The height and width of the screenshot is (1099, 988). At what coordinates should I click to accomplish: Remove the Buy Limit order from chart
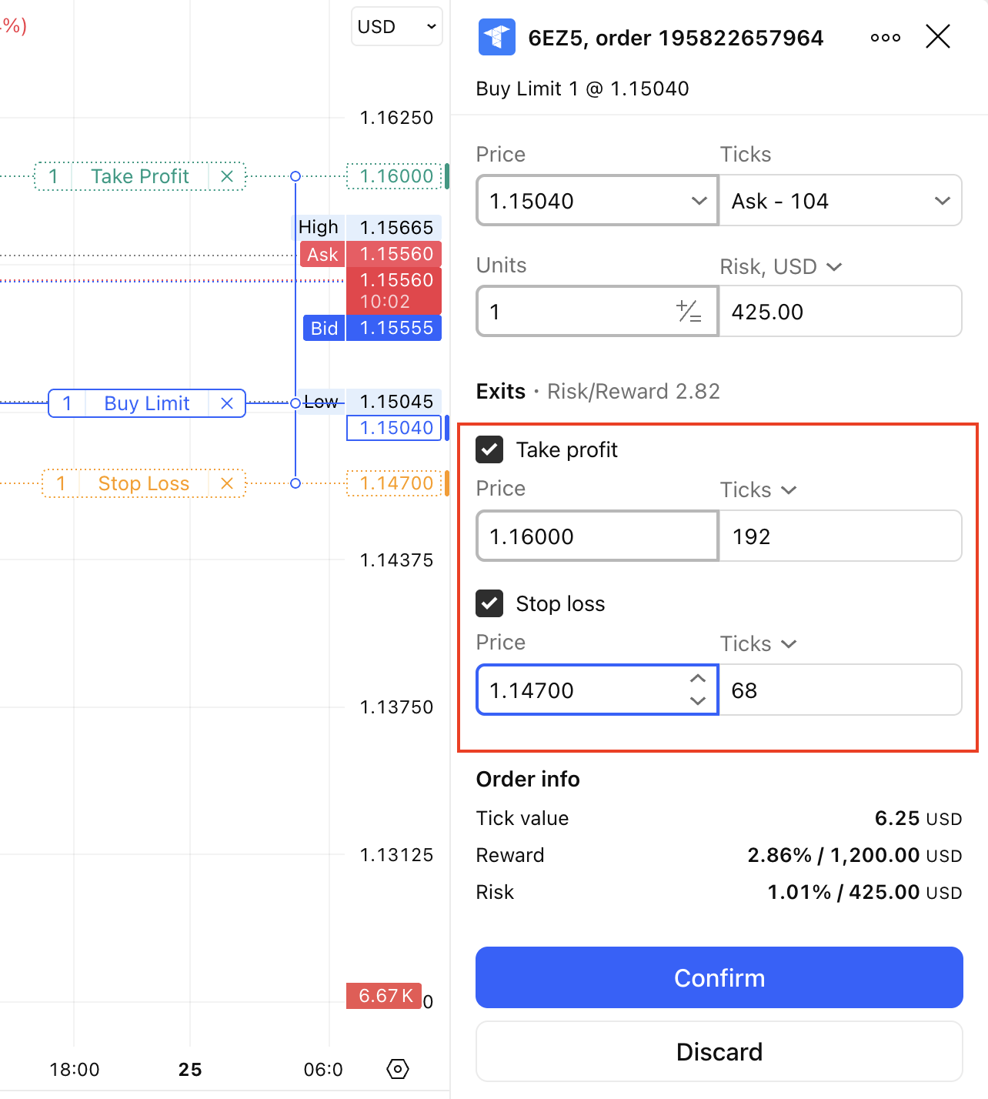(x=227, y=403)
